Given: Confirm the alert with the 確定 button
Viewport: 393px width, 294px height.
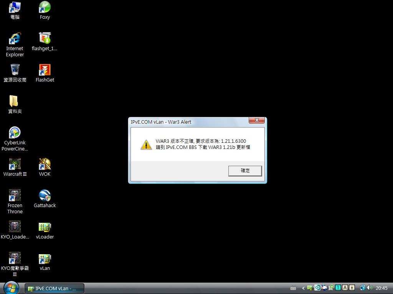Looking at the screenshot, I should 245,171.
